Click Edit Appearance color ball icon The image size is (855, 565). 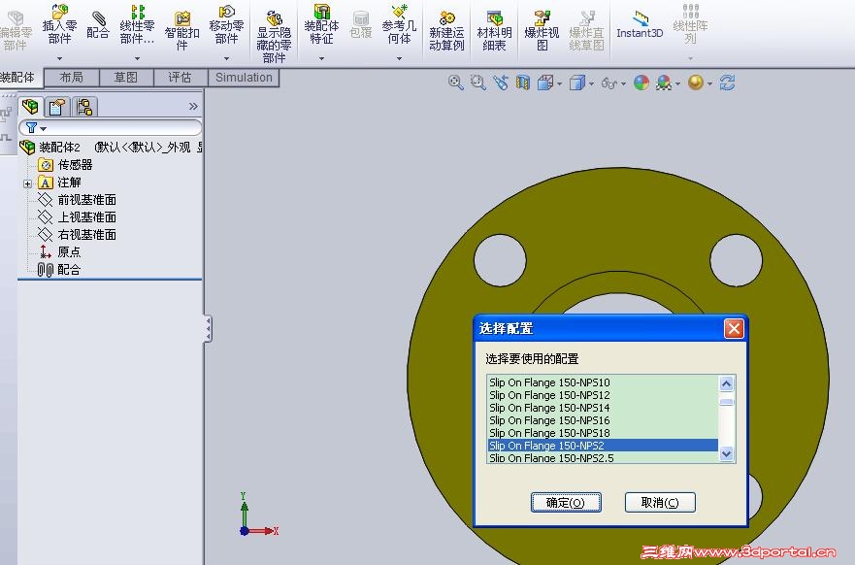(641, 83)
